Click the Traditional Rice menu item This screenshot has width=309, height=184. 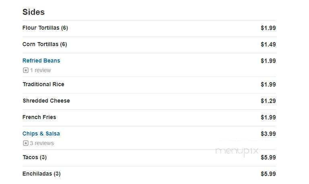tap(43, 84)
